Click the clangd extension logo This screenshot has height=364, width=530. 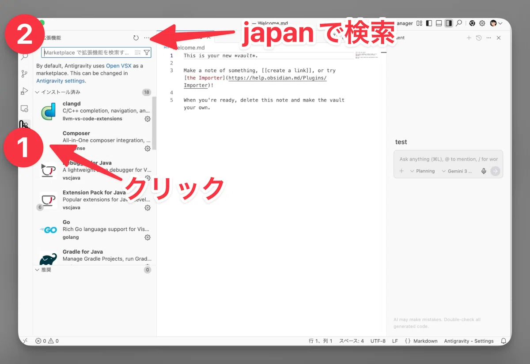click(x=48, y=111)
